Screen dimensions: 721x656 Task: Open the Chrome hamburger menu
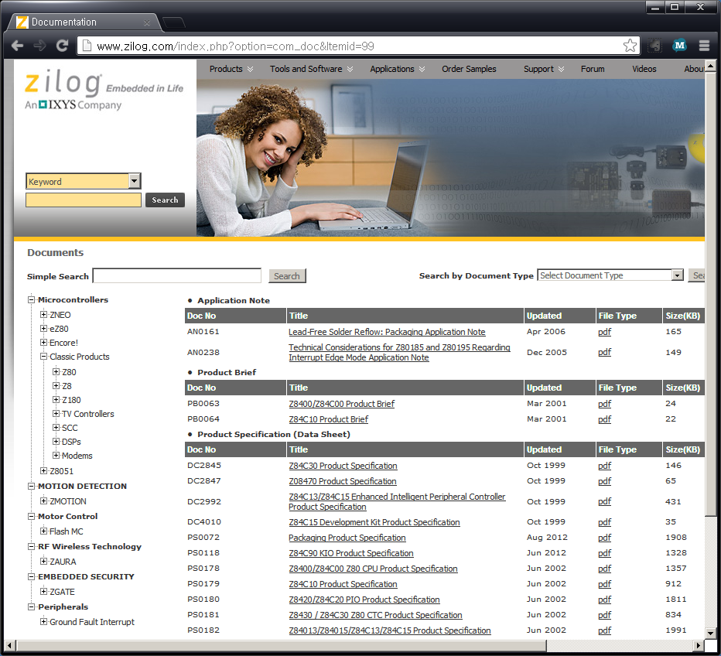704,46
